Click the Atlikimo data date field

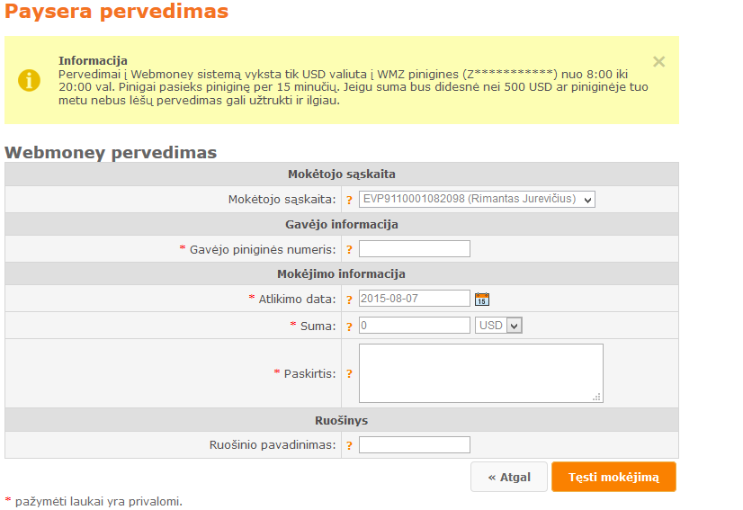(x=414, y=299)
